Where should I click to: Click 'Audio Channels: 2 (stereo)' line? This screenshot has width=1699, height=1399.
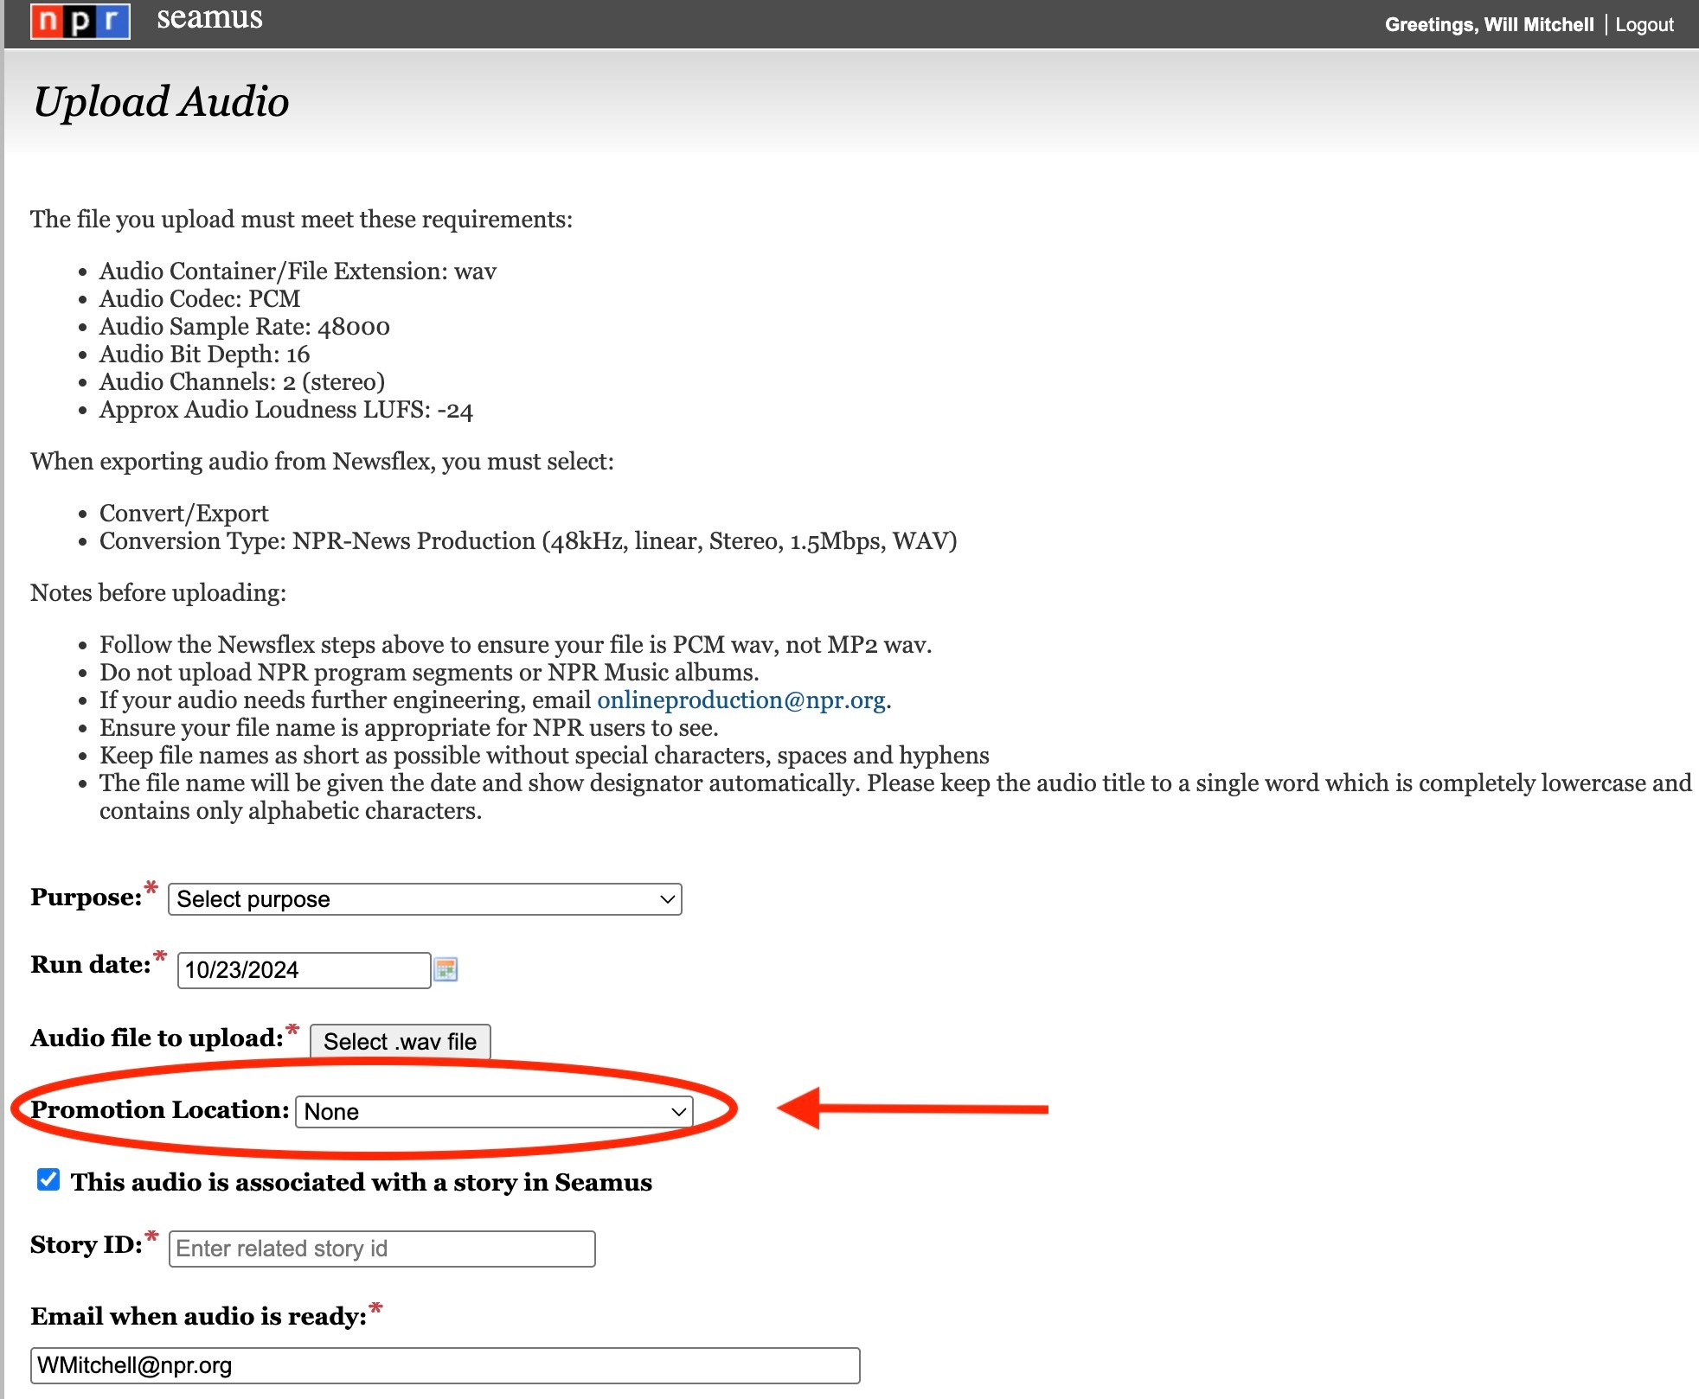tap(242, 382)
